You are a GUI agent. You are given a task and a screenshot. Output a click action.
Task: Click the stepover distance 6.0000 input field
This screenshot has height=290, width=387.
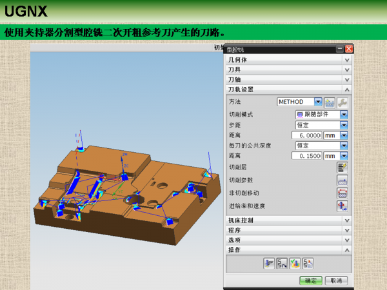(307, 135)
